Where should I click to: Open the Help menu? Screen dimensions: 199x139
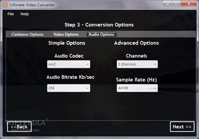[25, 14]
